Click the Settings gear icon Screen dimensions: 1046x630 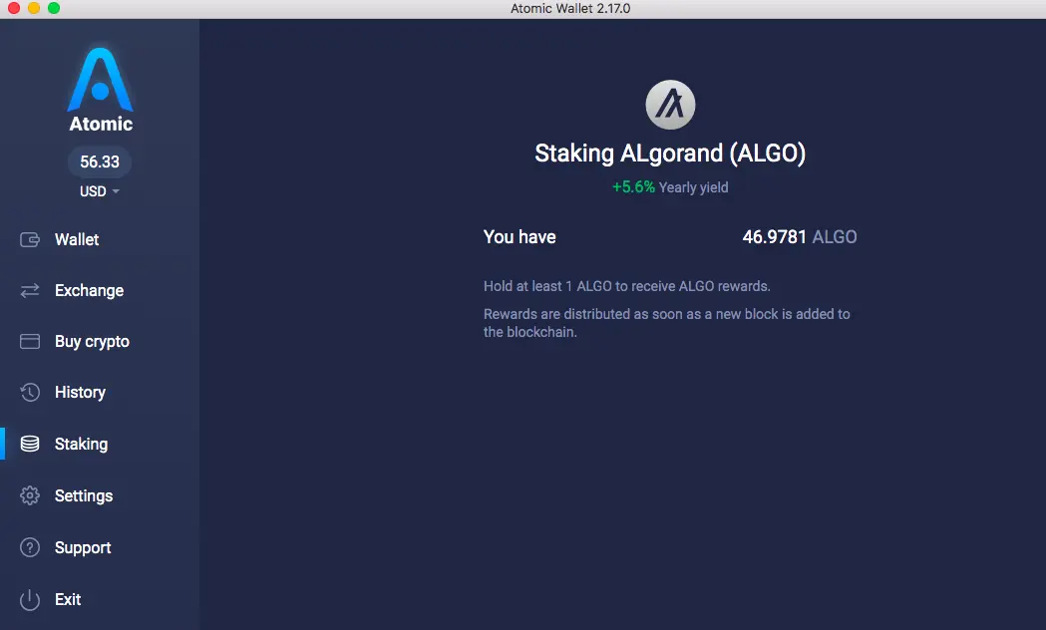(x=30, y=495)
